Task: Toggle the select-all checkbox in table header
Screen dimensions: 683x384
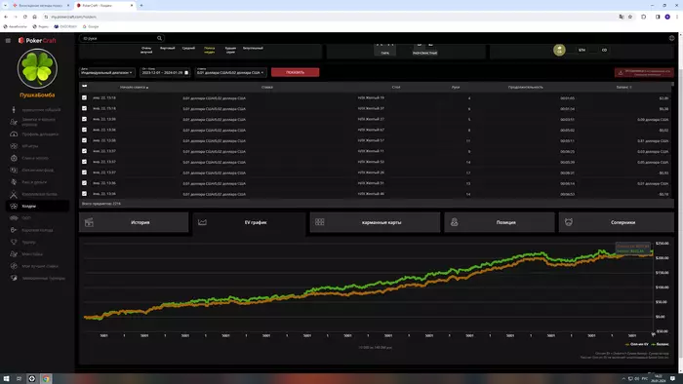Action: (x=84, y=86)
